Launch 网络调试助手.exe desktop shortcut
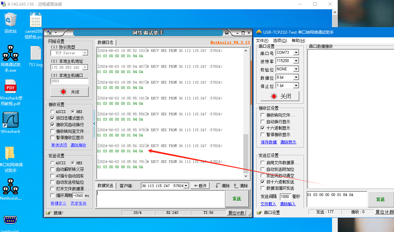The height and width of the screenshot is (232, 394). point(11,59)
